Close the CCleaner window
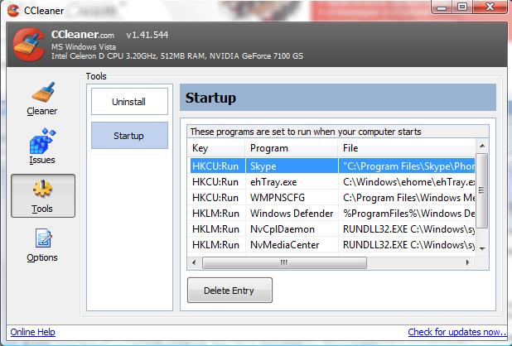The image size is (512, 346). tap(490, 7)
